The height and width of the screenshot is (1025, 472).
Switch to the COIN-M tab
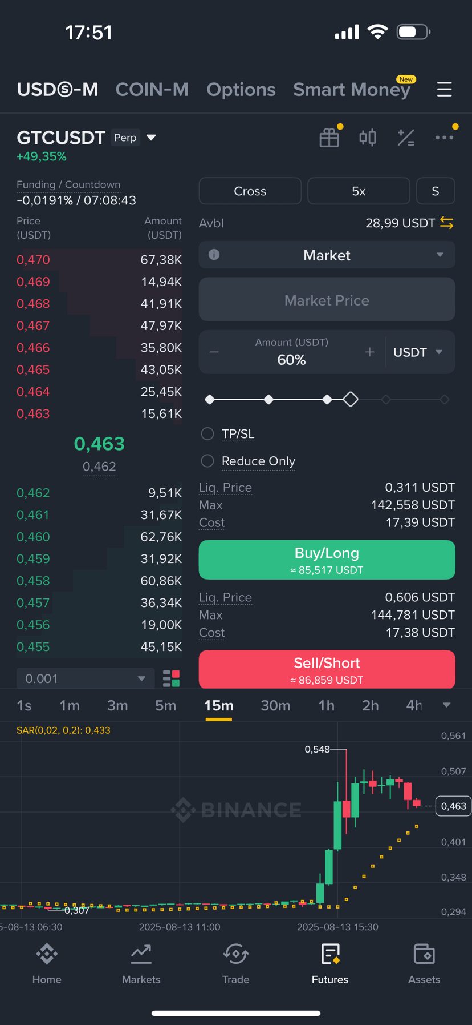(152, 90)
